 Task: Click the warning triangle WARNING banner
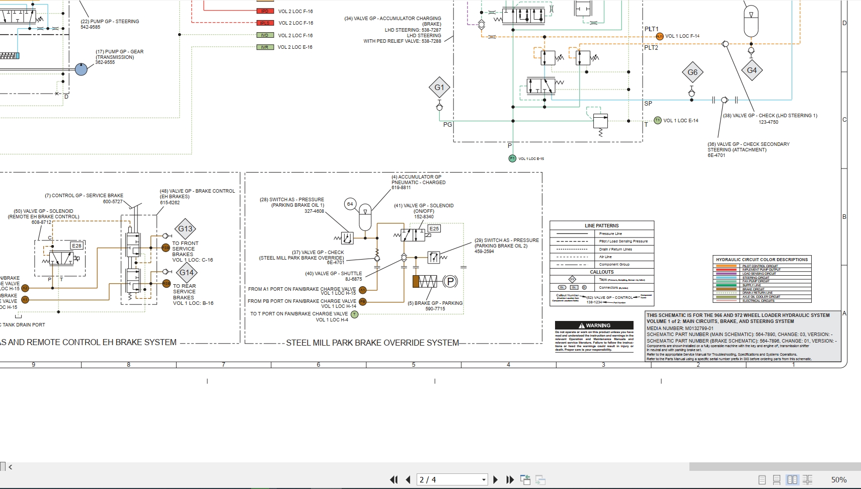[594, 325]
